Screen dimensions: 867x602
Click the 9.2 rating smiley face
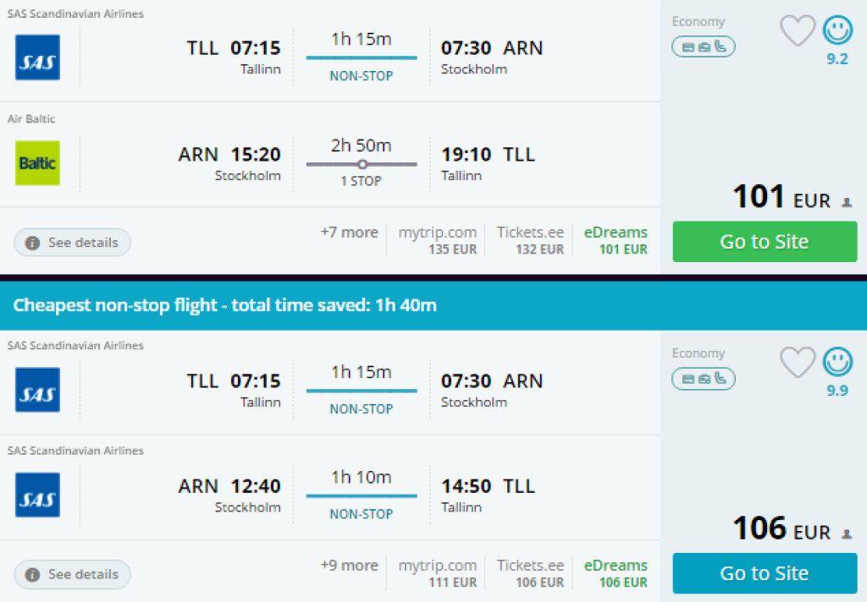837,31
